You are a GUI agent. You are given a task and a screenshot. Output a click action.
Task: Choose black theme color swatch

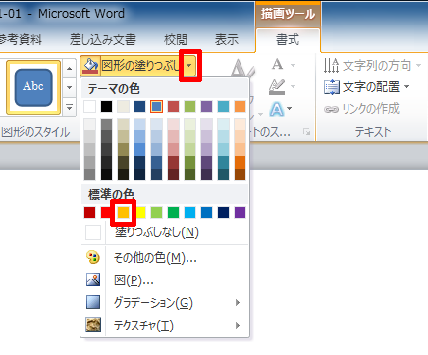[x=106, y=106]
